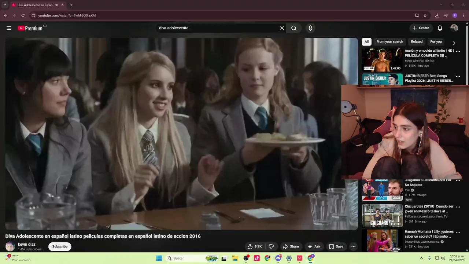Click the Create button

click(420, 28)
